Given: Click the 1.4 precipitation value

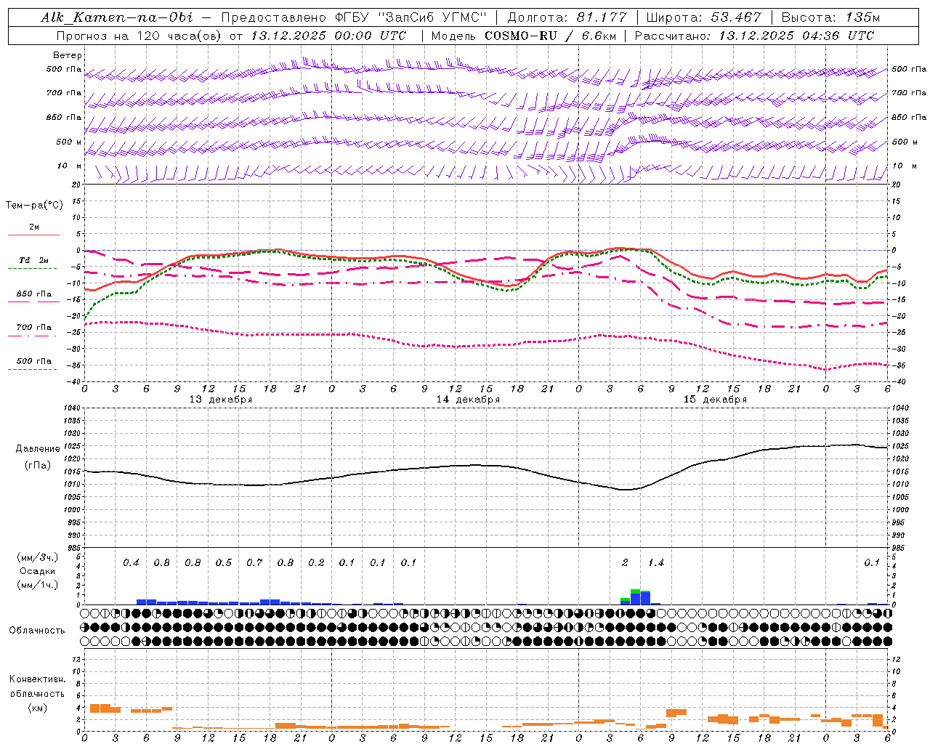Looking at the screenshot, I should pos(656,563).
